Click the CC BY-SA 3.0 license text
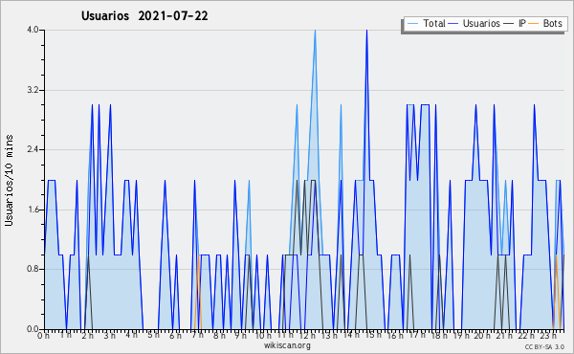This screenshot has width=574, height=354. [x=544, y=347]
